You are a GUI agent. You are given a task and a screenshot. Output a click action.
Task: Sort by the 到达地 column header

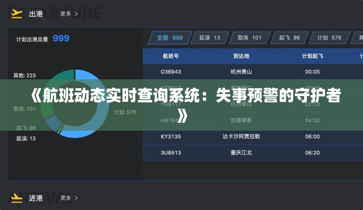(x=241, y=56)
